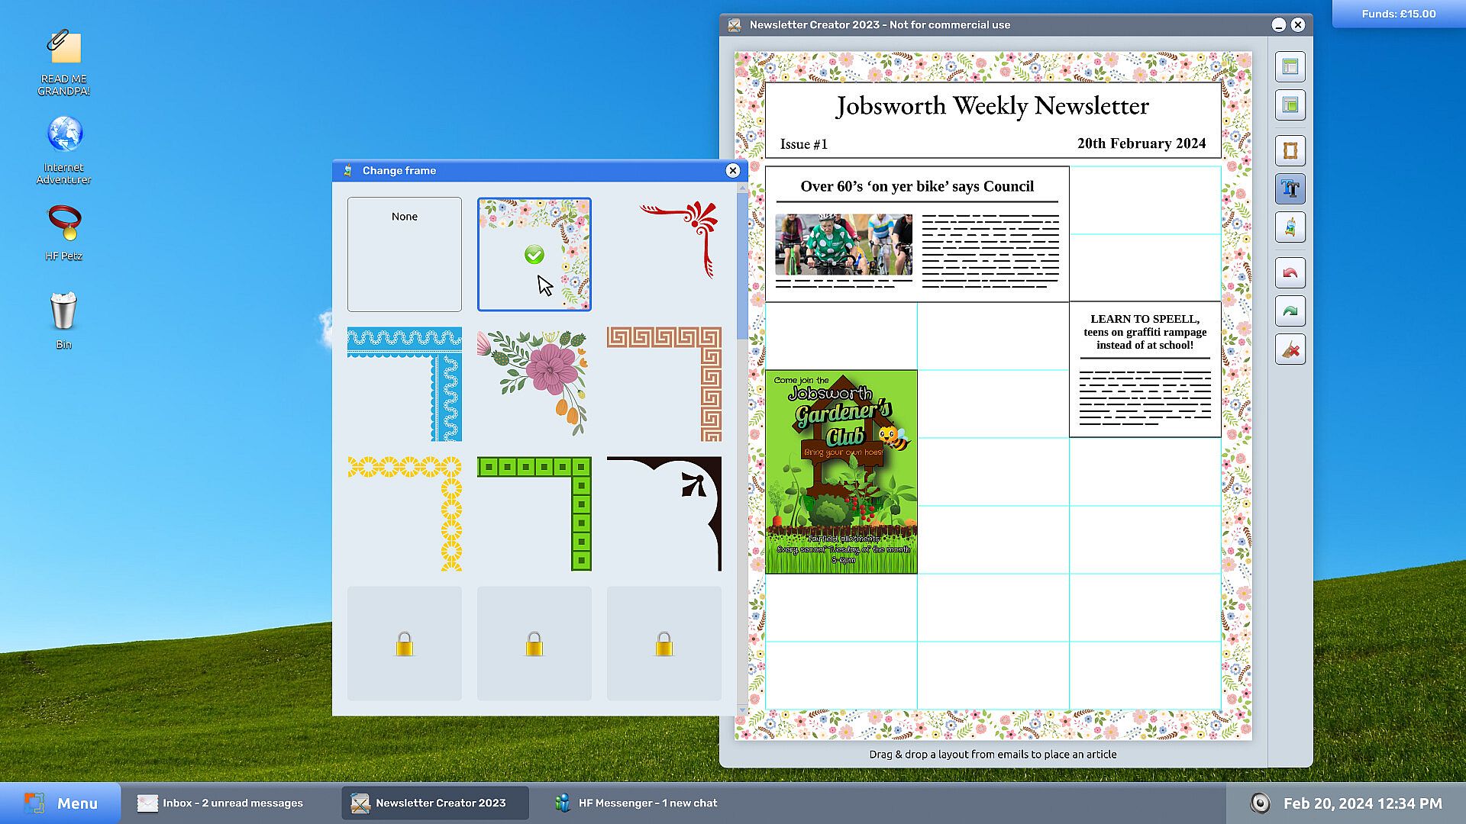1466x824 pixels.
Task: Click the second green layout icon
Action: pyautogui.click(x=1290, y=105)
